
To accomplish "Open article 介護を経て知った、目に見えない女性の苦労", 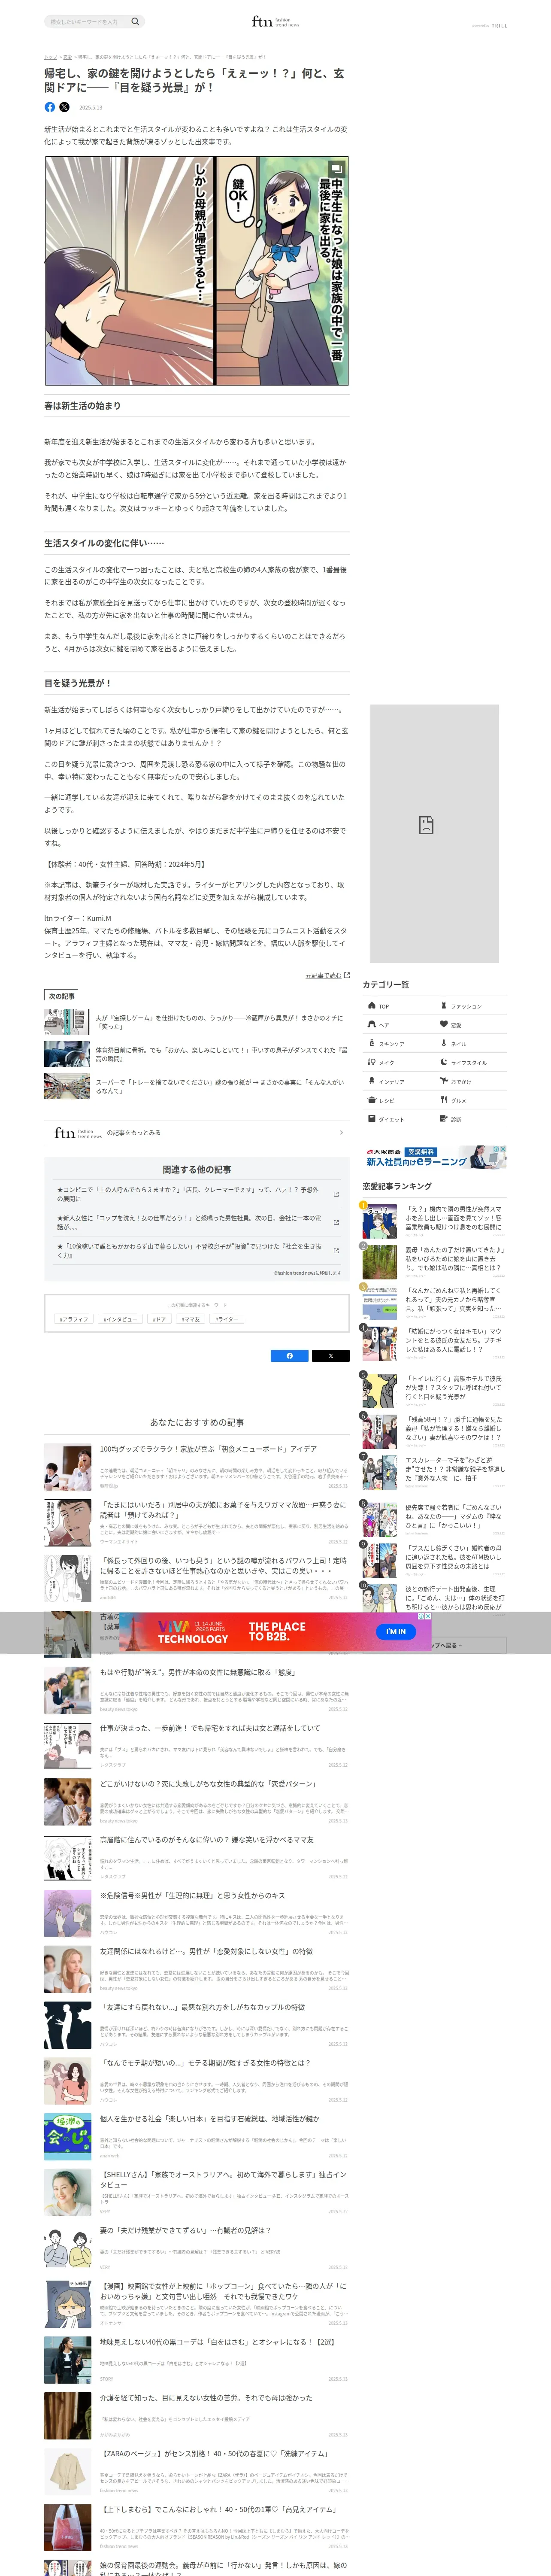I will 197,2416.
